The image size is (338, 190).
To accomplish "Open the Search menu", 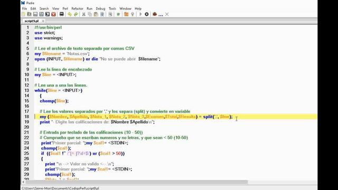I will [44, 8].
